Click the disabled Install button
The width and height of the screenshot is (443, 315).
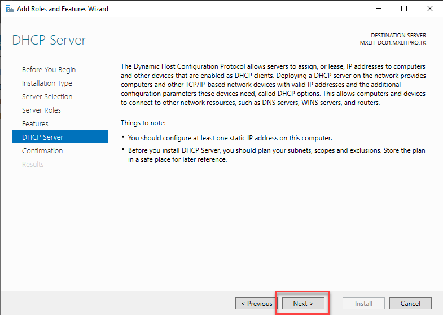[363, 304]
